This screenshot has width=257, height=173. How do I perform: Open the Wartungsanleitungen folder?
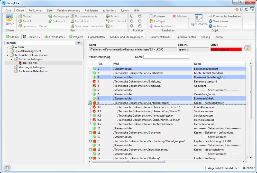click(31, 67)
